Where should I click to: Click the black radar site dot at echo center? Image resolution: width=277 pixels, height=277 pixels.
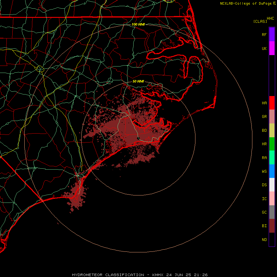[x=139, y=138]
